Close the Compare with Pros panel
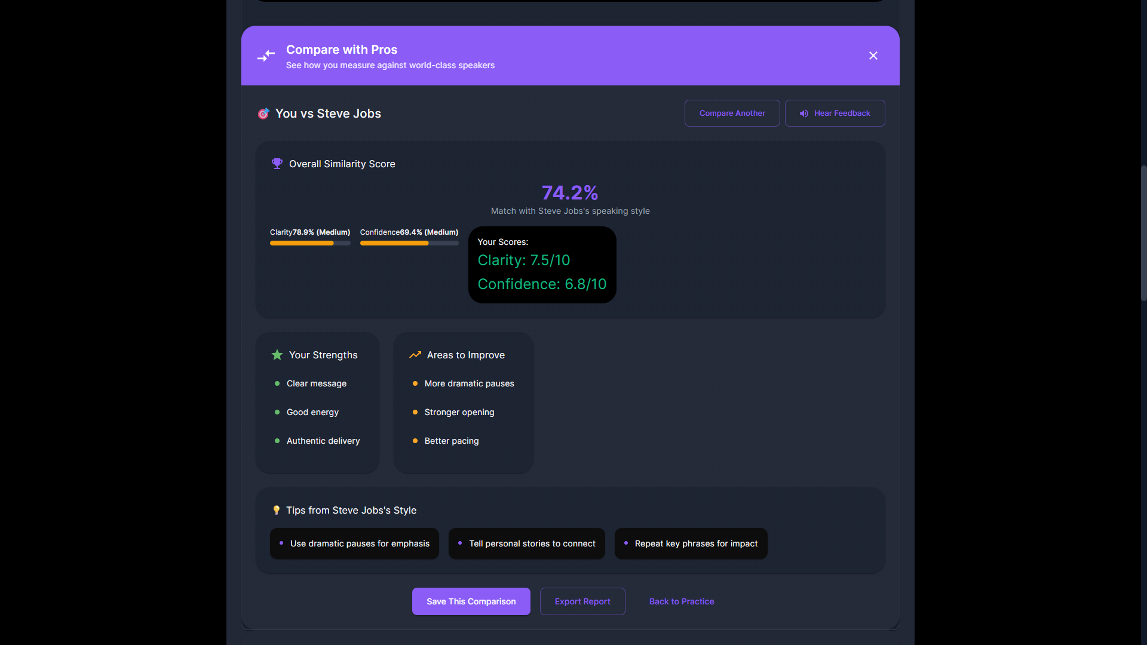Viewport: 1147px width, 645px height. pyautogui.click(x=873, y=56)
